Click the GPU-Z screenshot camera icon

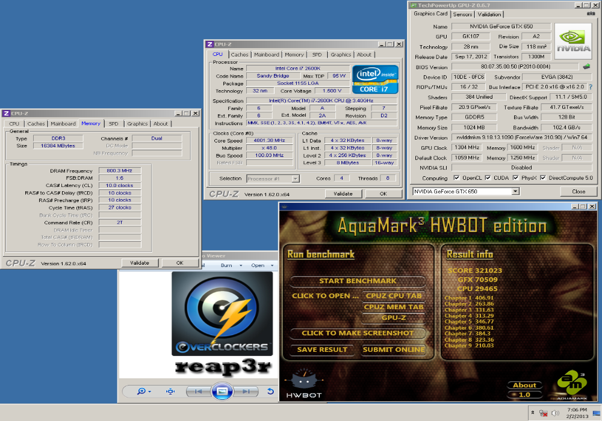point(591,14)
